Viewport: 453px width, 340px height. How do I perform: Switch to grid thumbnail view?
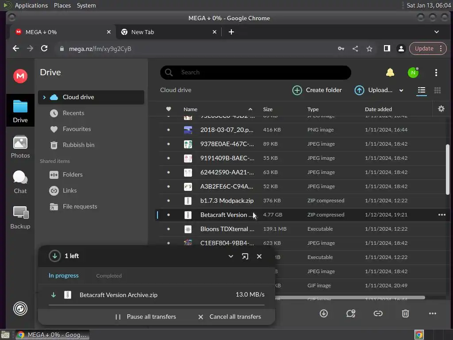pyautogui.click(x=438, y=90)
